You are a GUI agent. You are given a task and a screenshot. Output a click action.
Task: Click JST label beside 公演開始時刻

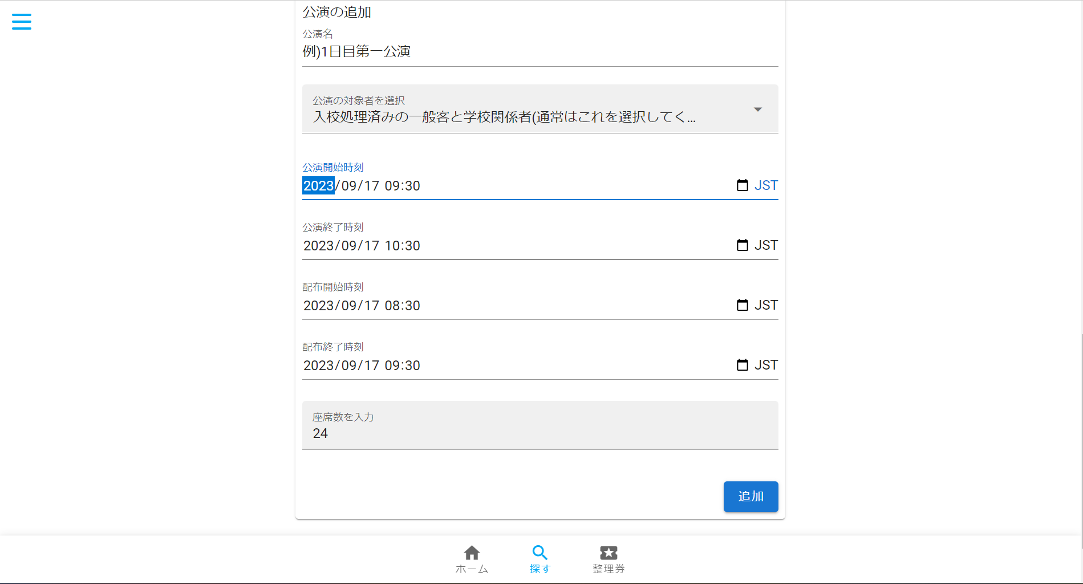tap(766, 185)
